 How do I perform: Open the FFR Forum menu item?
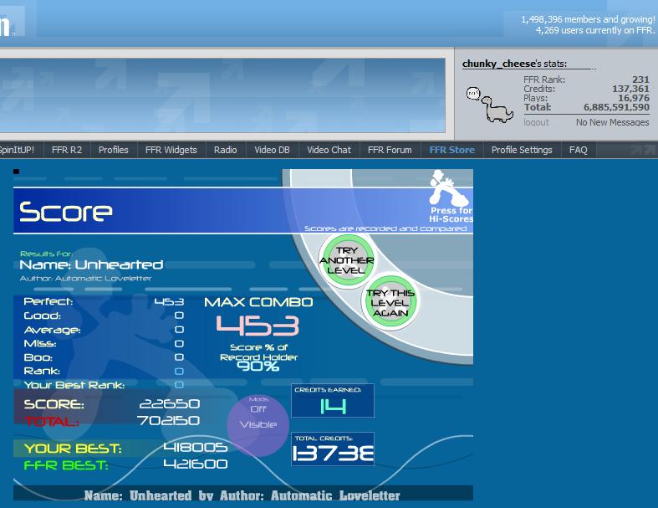390,150
